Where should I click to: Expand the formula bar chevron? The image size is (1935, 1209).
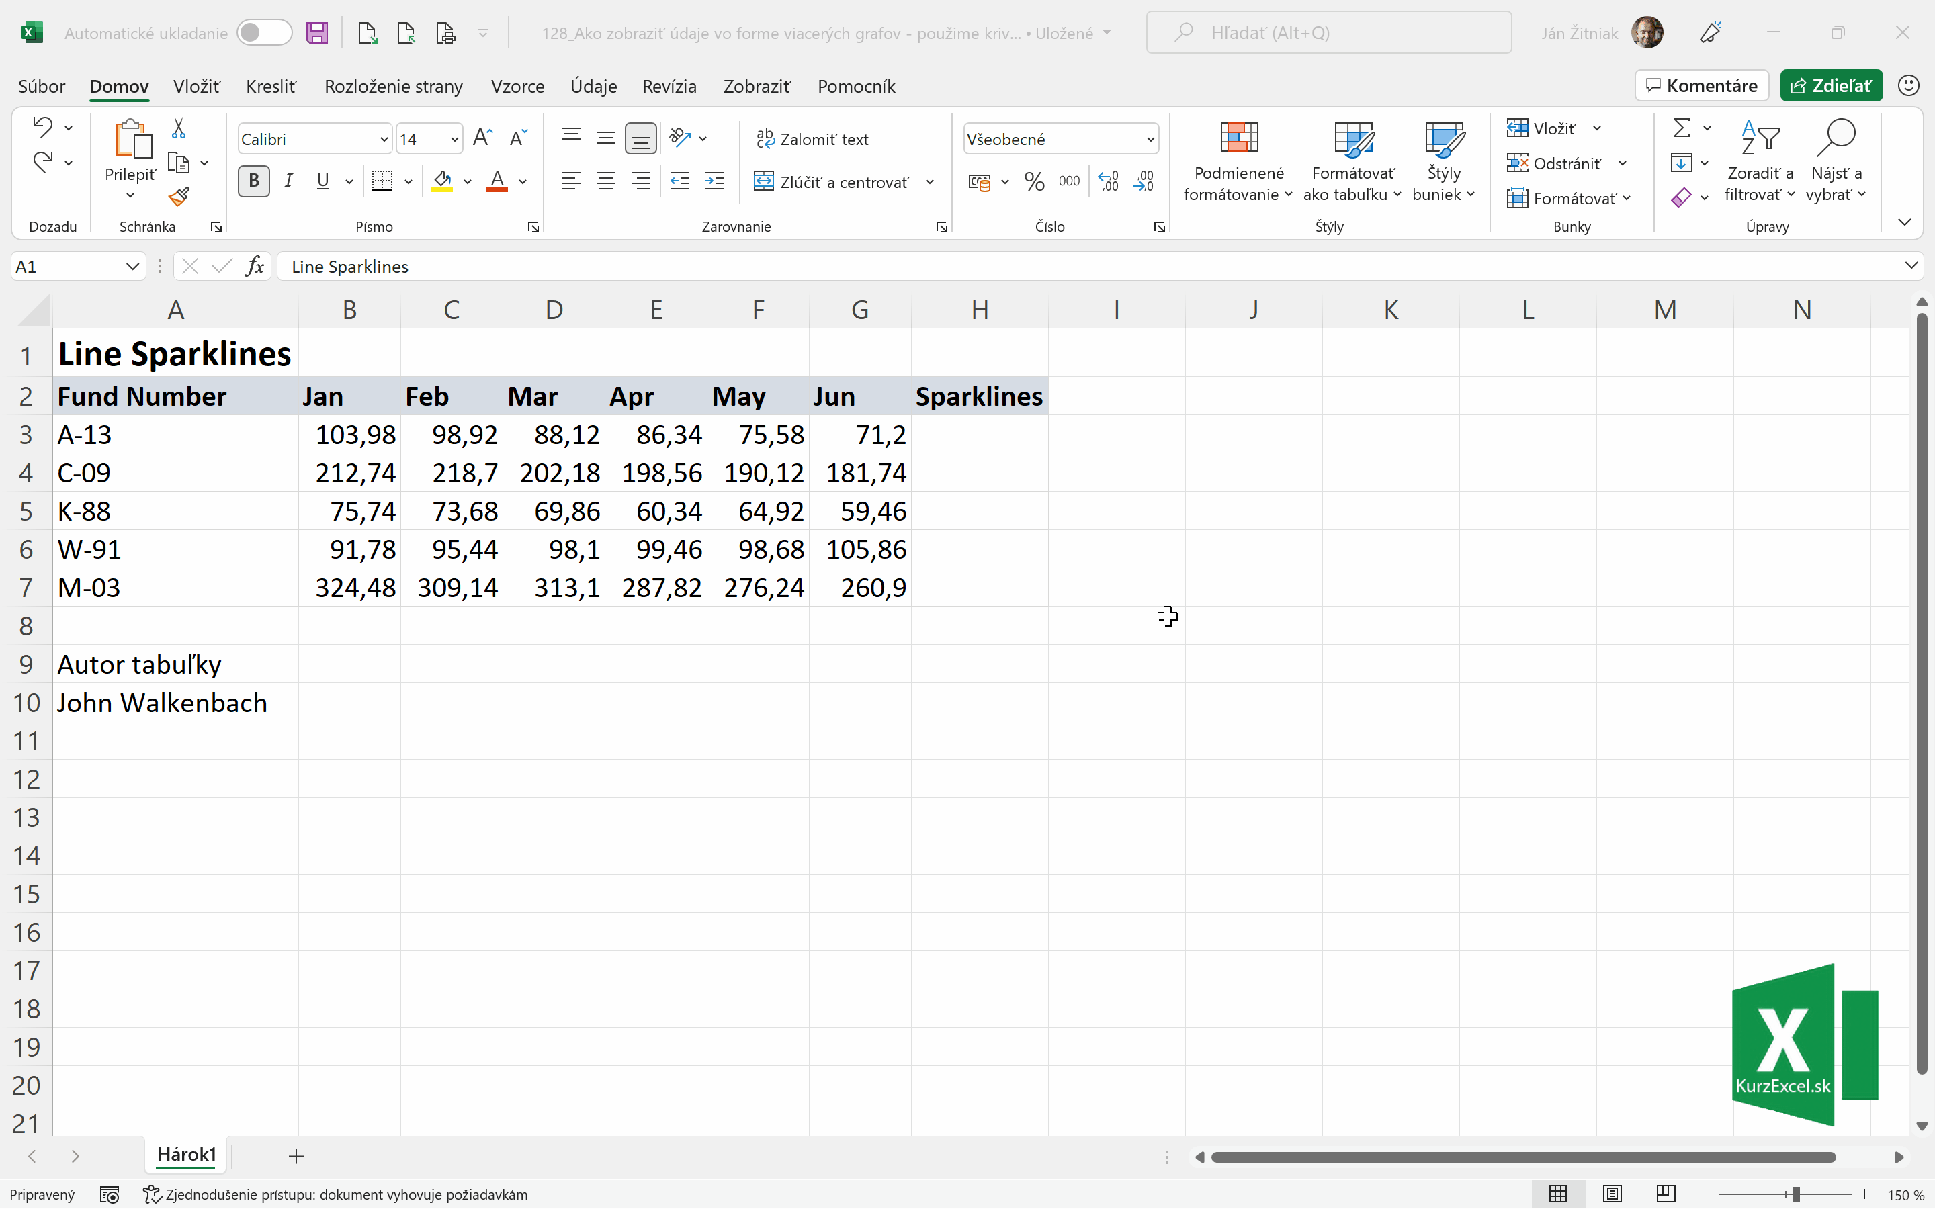(x=1911, y=265)
